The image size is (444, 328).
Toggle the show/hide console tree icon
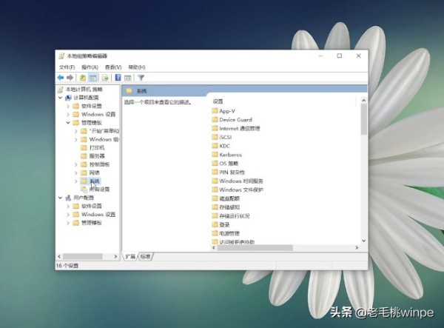click(x=92, y=77)
